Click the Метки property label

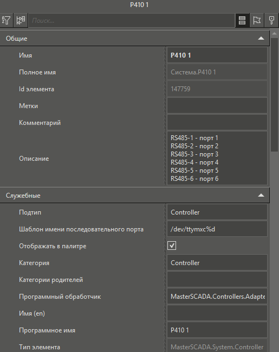click(28, 106)
